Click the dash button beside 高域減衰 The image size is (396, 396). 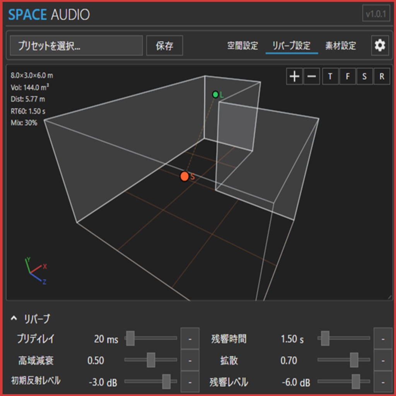pos(190,360)
